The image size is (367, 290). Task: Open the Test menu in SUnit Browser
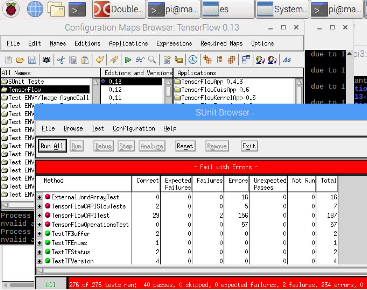[98, 129]
